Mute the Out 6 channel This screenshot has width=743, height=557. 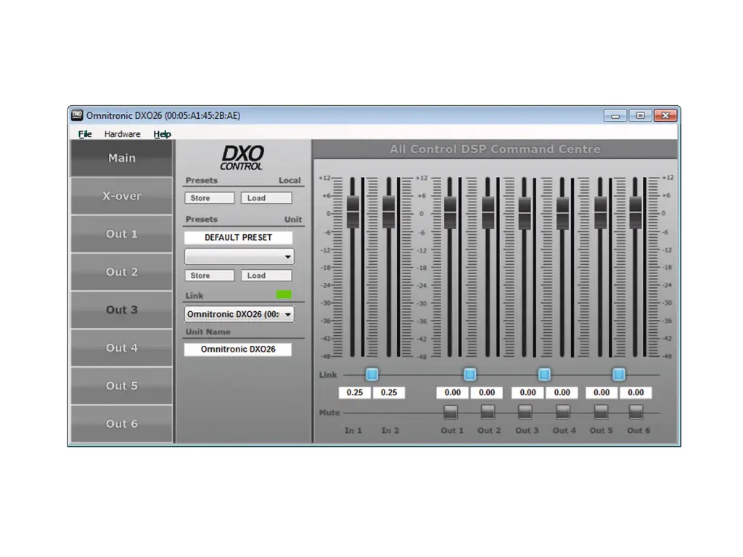(636, 412)
